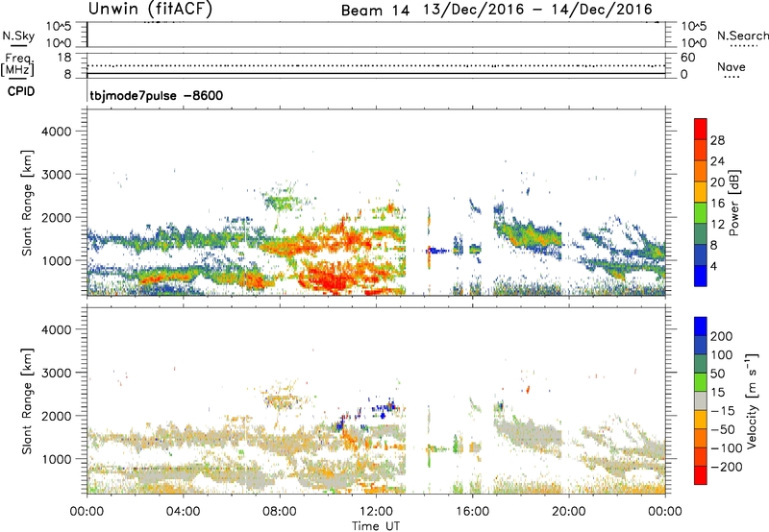The width and height of the screenshot is (769, 532).
Task: Click "4000" on the velocity panel range axis
Action: tap(56, 329)
